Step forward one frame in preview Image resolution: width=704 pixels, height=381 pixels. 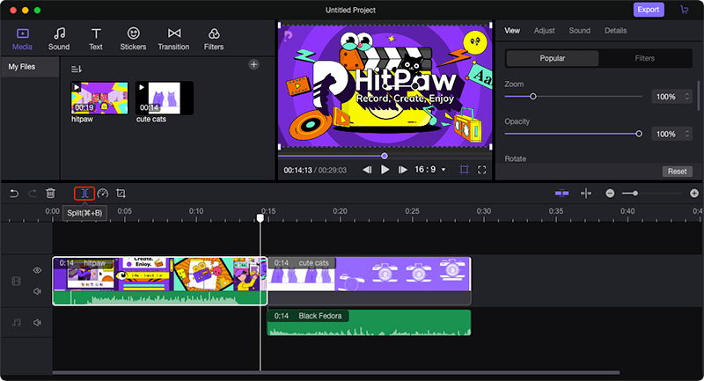[x=403, y=170]
